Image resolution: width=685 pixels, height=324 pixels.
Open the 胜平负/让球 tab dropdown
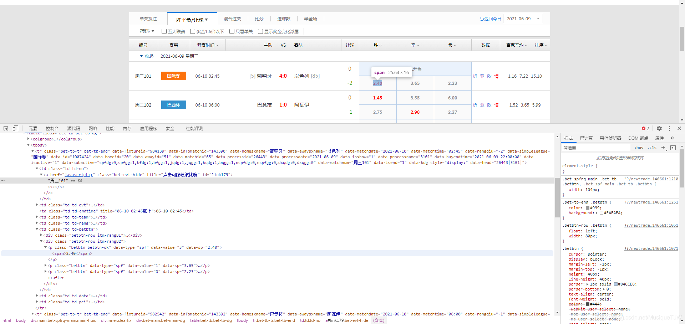tap(192, 20)
